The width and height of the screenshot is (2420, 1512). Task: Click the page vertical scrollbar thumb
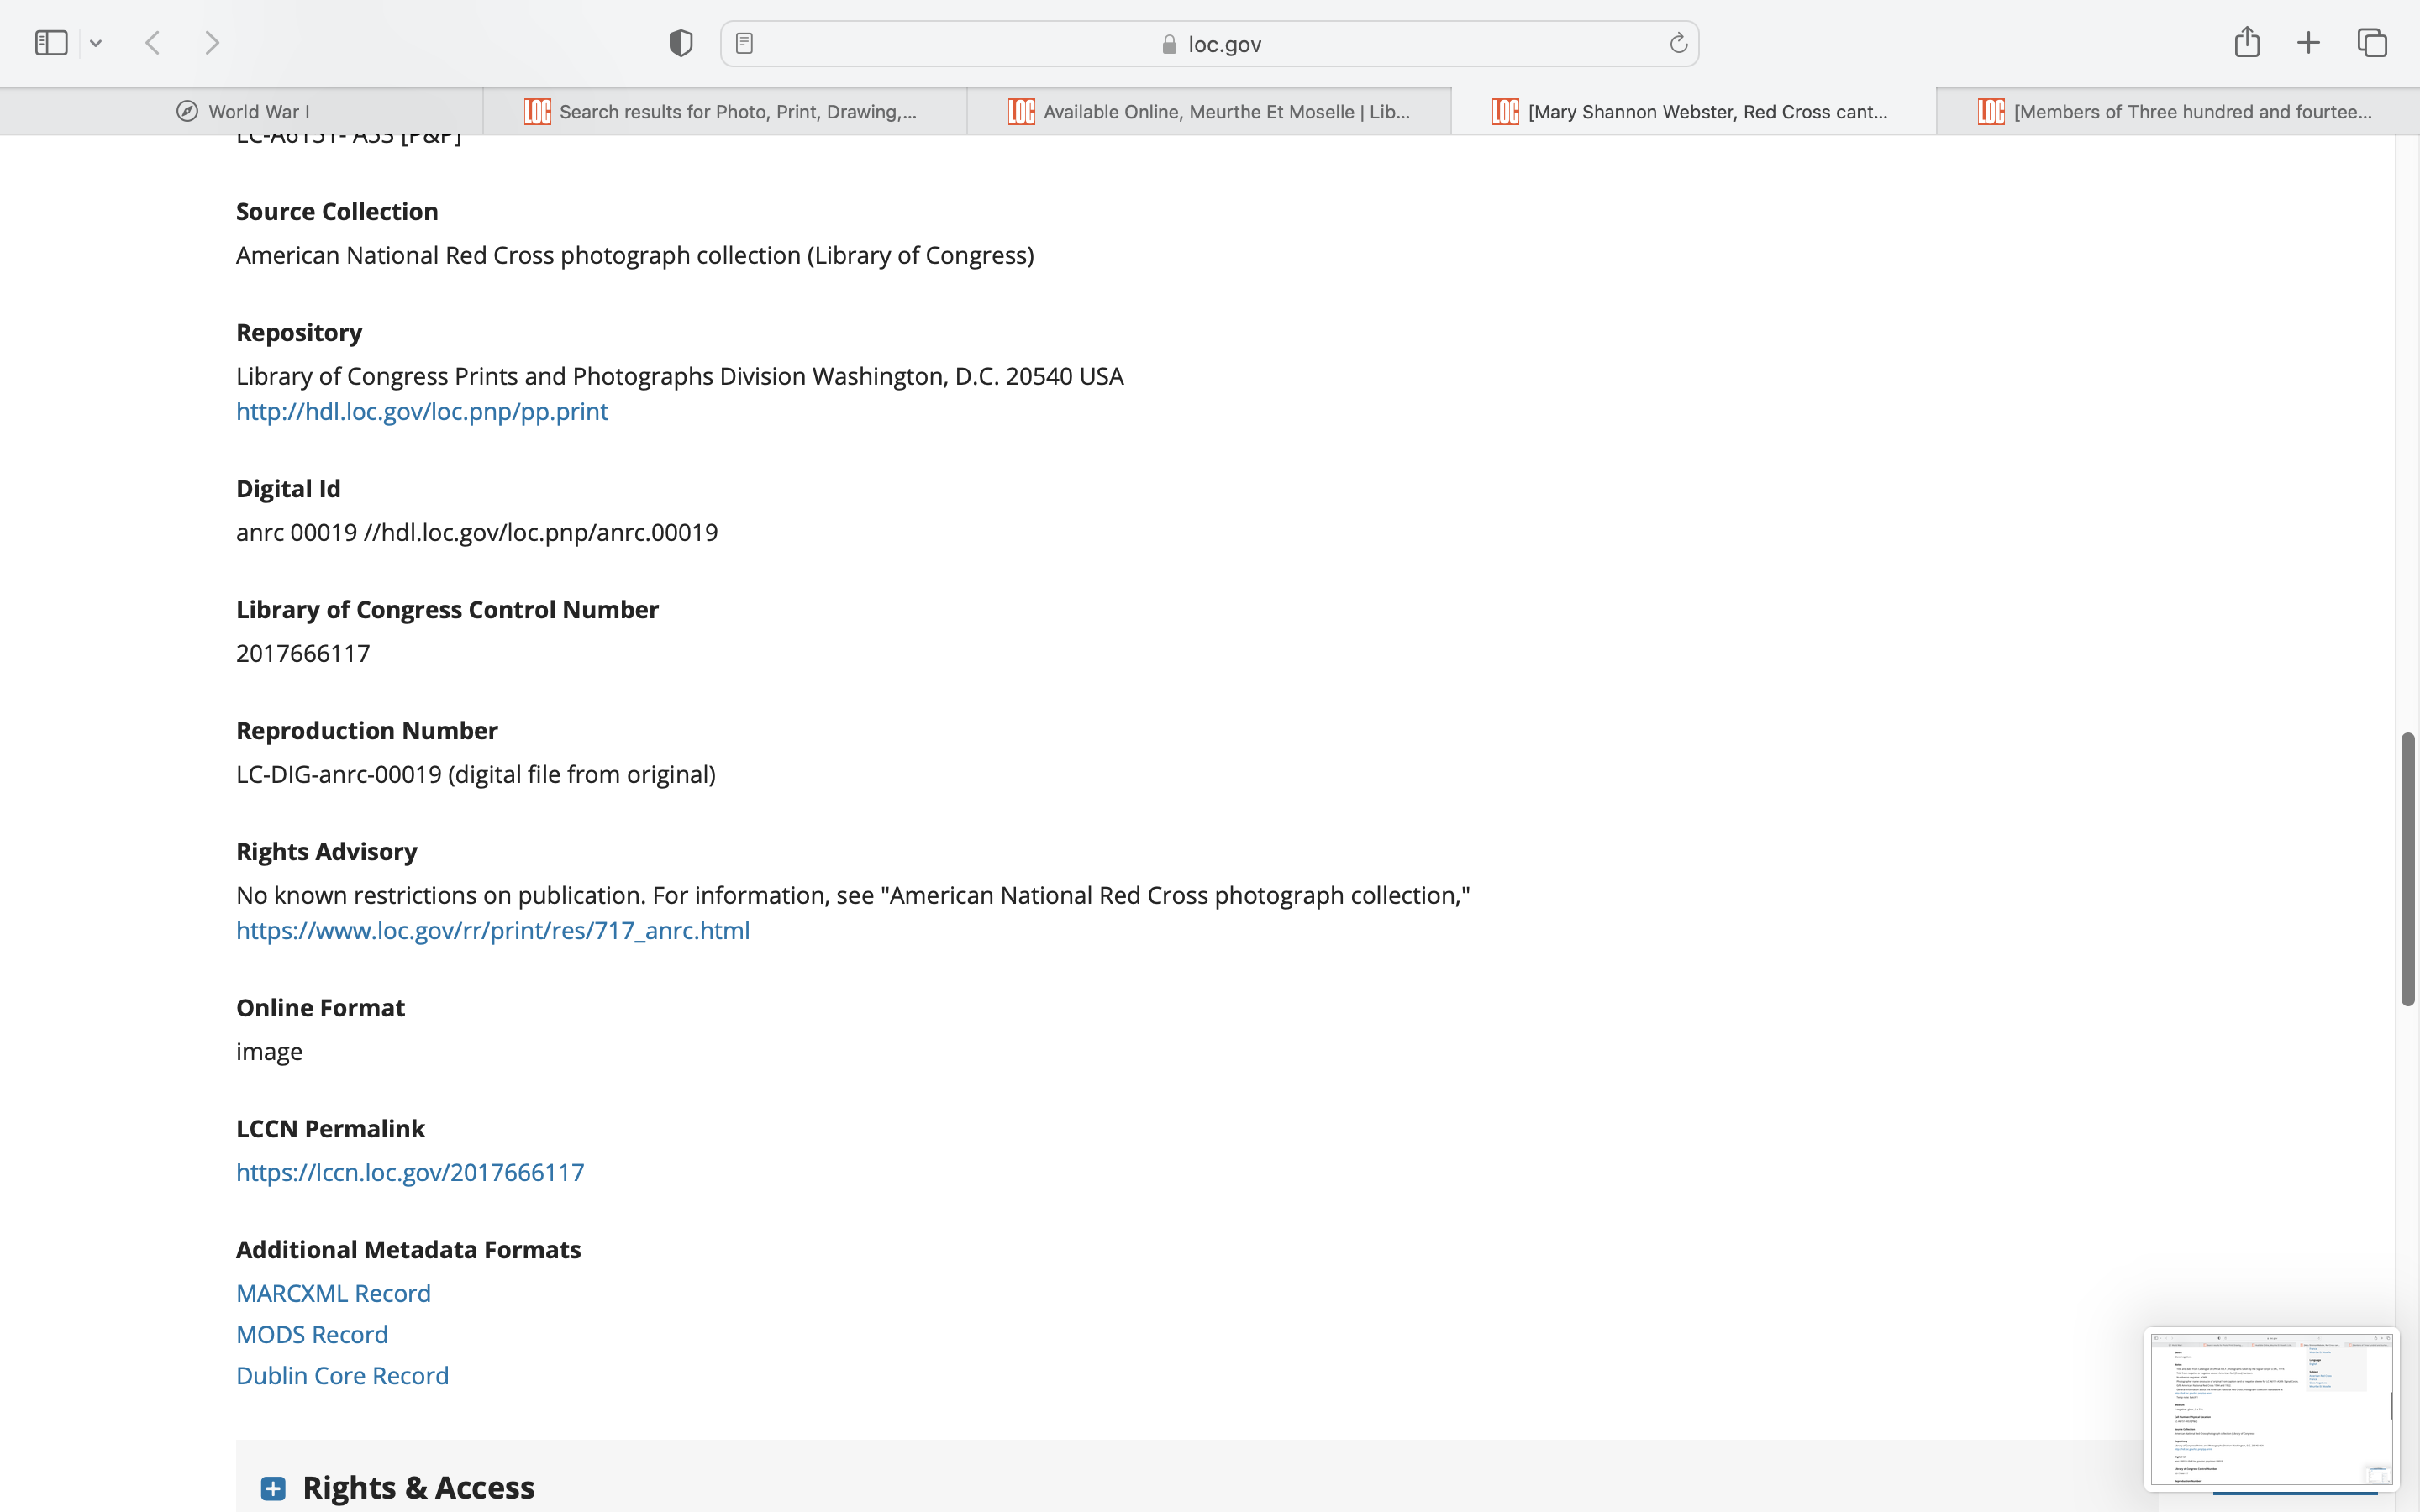(2407, 868)
